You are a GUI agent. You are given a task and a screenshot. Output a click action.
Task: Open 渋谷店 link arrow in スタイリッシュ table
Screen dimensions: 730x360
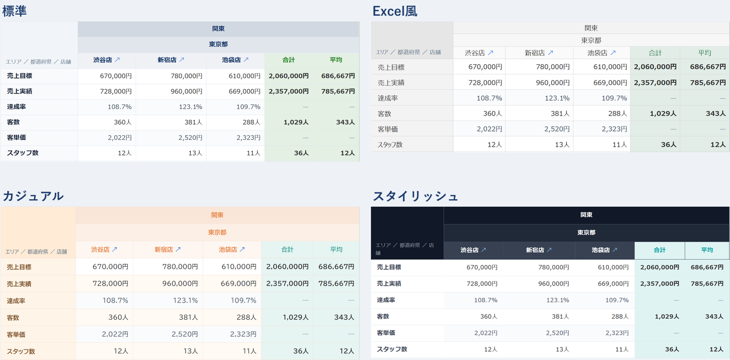pos(483,250)
